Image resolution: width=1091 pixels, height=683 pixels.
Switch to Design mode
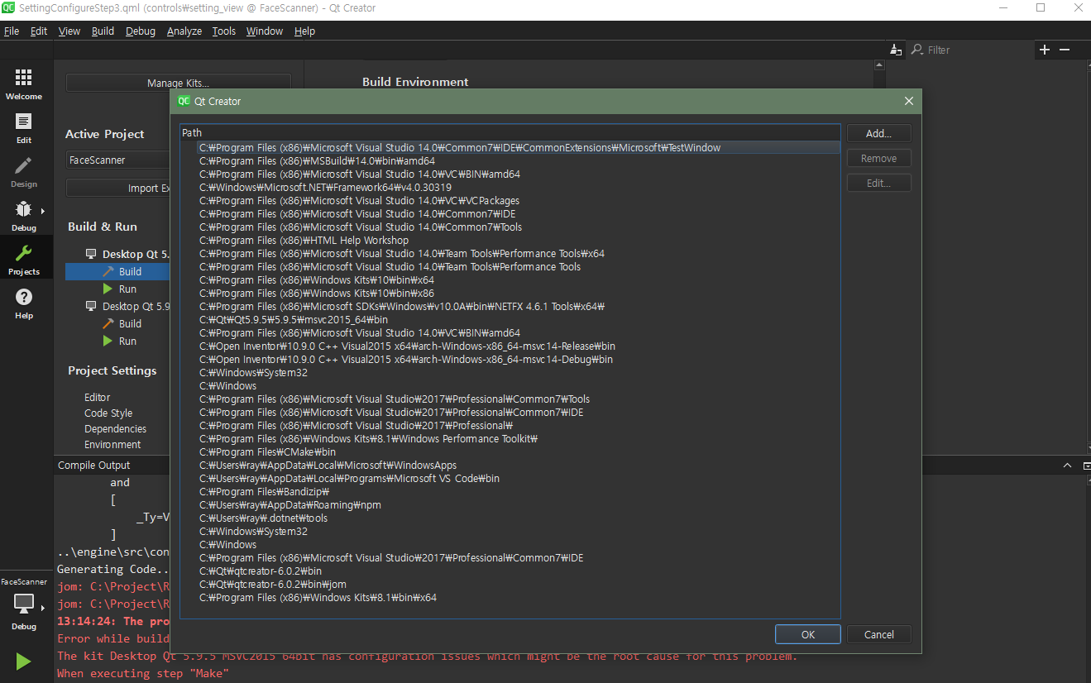click(24, 171)
